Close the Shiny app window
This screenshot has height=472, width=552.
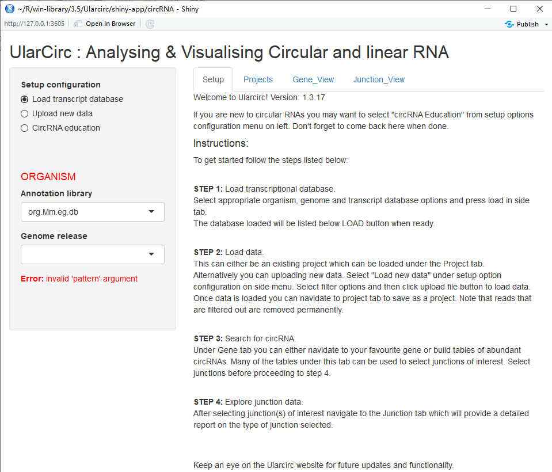[x=539, y=9]
